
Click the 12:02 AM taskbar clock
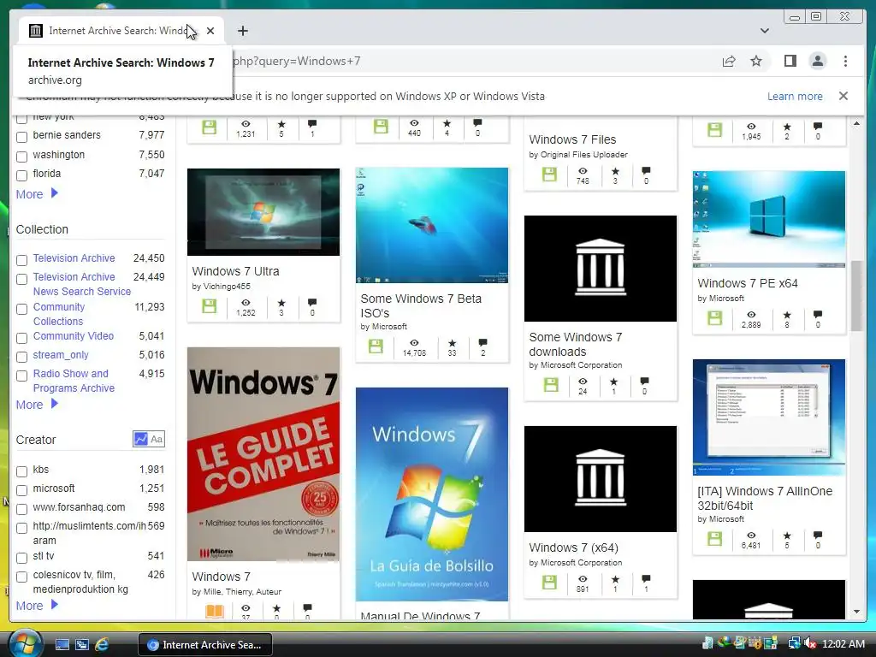point(843,644)
